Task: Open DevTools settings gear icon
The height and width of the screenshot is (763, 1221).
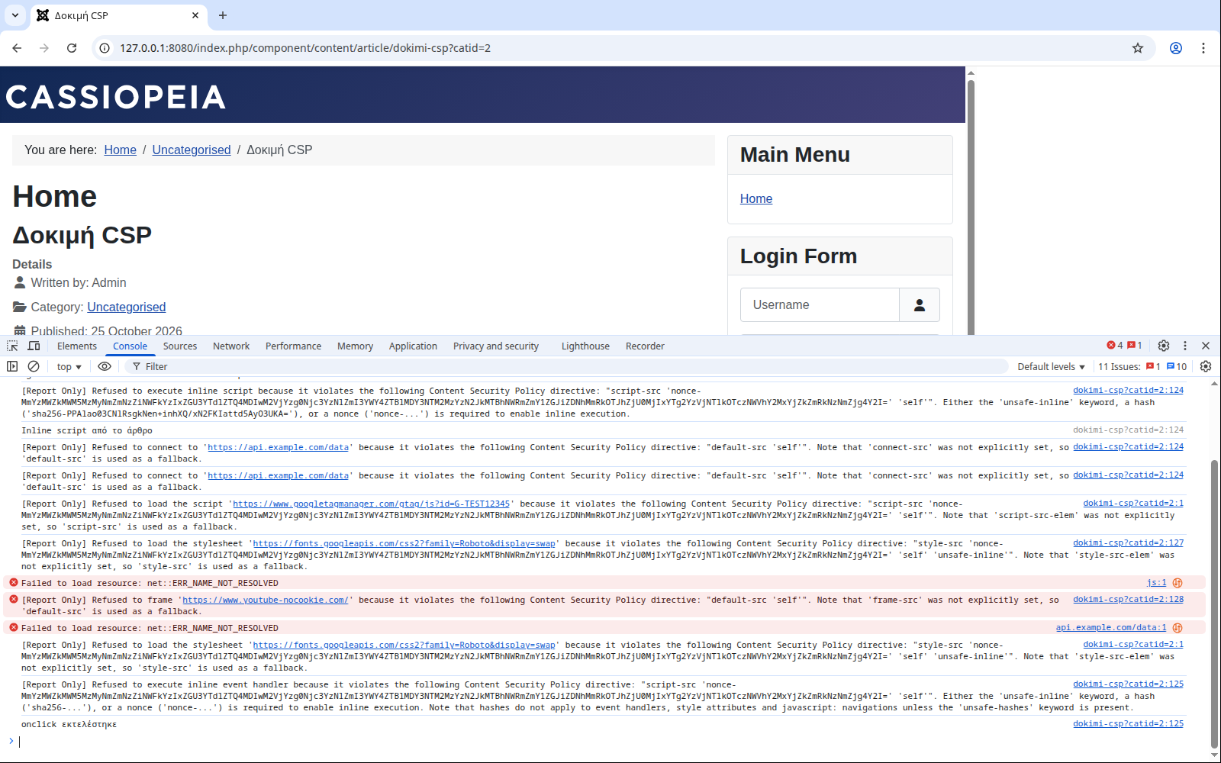Action: click(1164, 346)
